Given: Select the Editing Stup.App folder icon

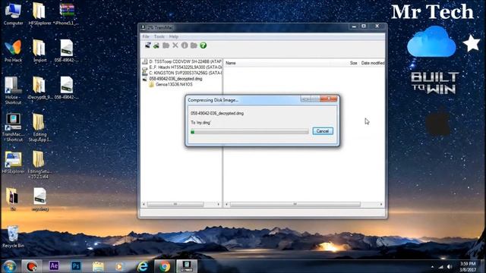Looking at the screenshot, I should point(39,127).
